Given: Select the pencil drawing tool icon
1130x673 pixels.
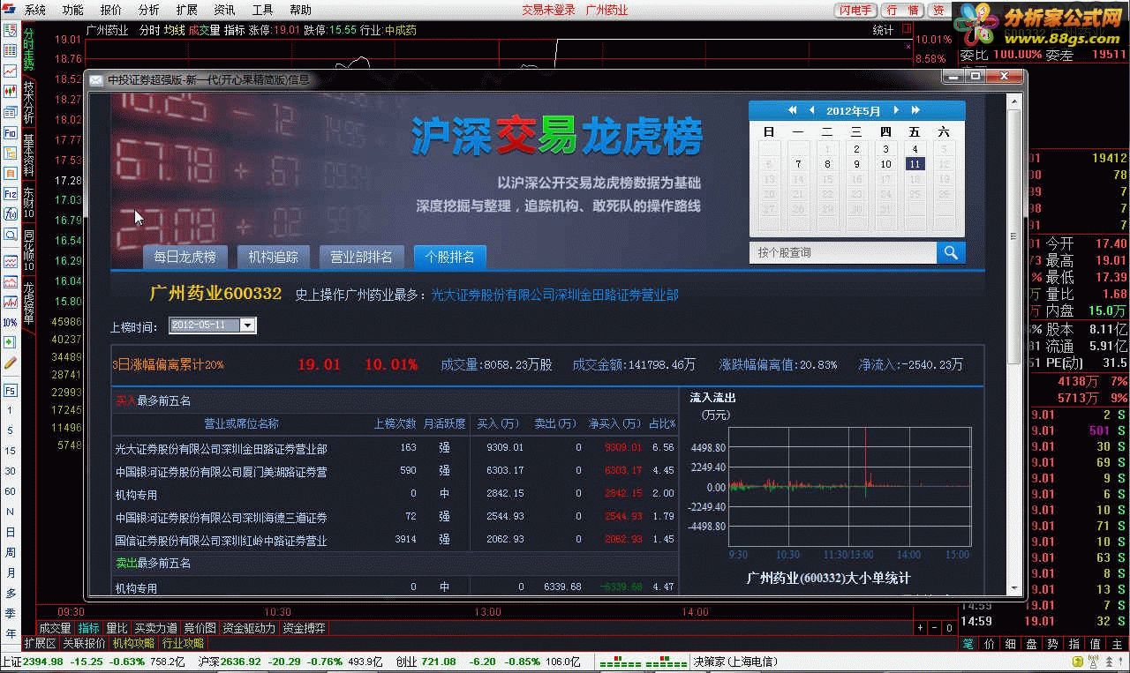Looking at the screenshot, I should coord(10,363).
